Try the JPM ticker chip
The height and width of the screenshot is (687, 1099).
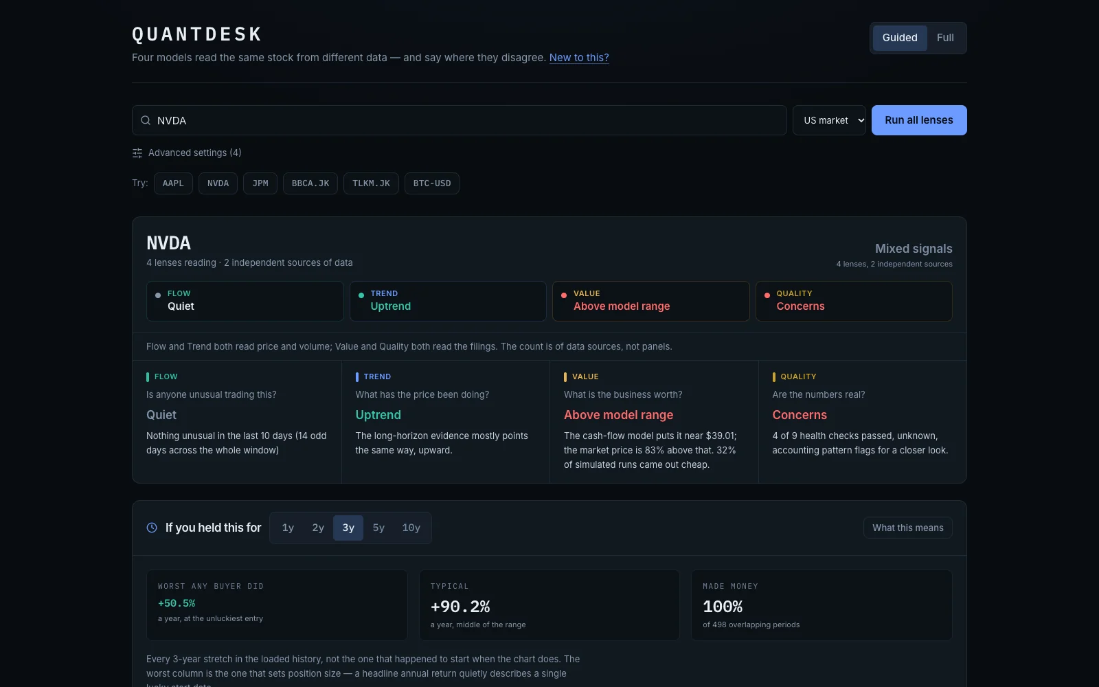pyautogui.click(x=260, y=183)
